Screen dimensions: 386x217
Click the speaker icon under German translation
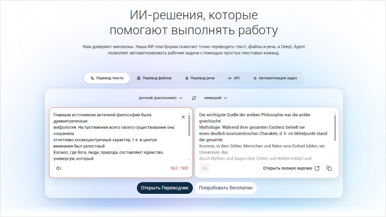click(x=205, y=168)
